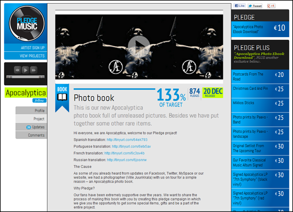Play the Apocalyptica video
293x212 pixels.
[x=139, y=47]
